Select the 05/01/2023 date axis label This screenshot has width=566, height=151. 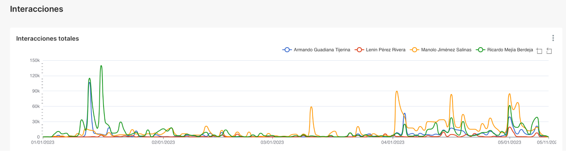click(509, 142)
